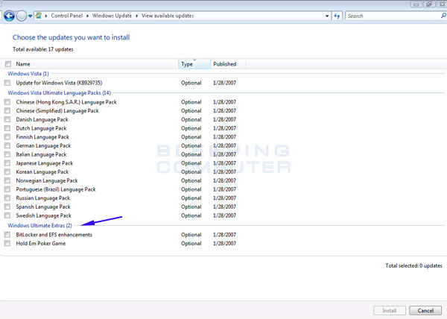The height and width of the screenshot is (319, 447).
Task: Select the Norwegian Language Pack checkbox
Action: pyautogui.click(x=7, y=180)
